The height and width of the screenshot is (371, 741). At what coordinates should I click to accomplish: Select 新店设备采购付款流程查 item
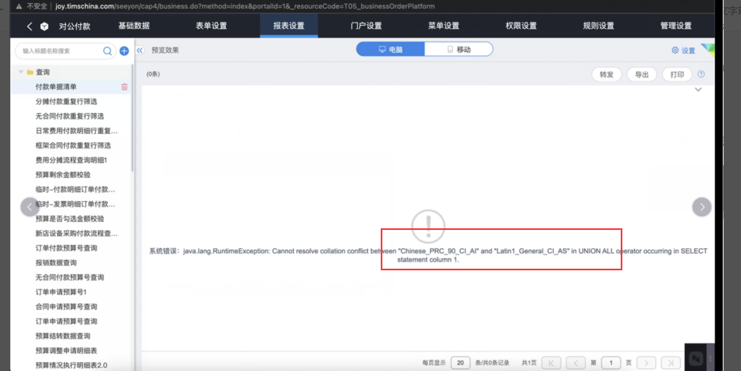[77, 233]
